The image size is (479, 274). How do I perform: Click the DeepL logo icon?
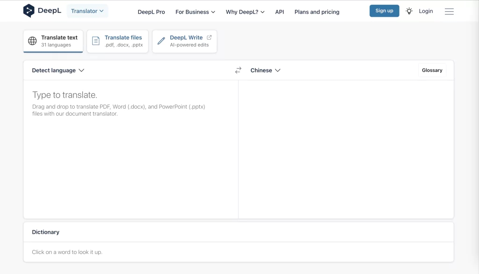(29, 11)
